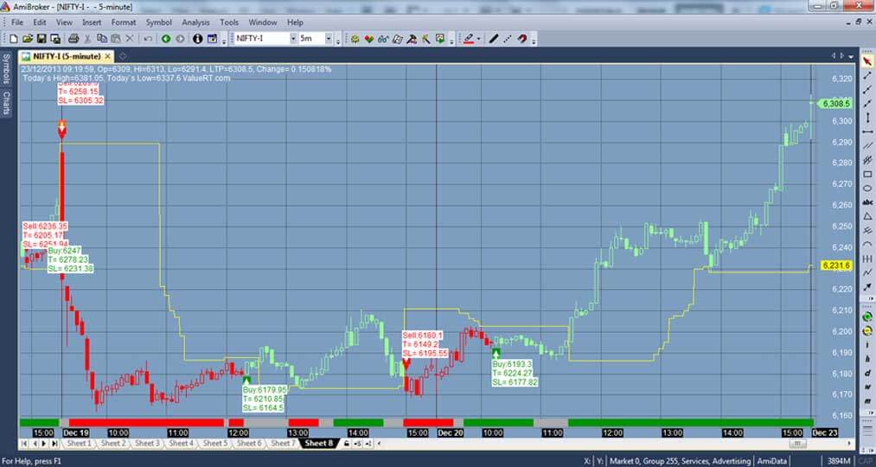Toggle the sheet lock icon
The width and height of the screenshot is (876, 467).
click(347, 443)
